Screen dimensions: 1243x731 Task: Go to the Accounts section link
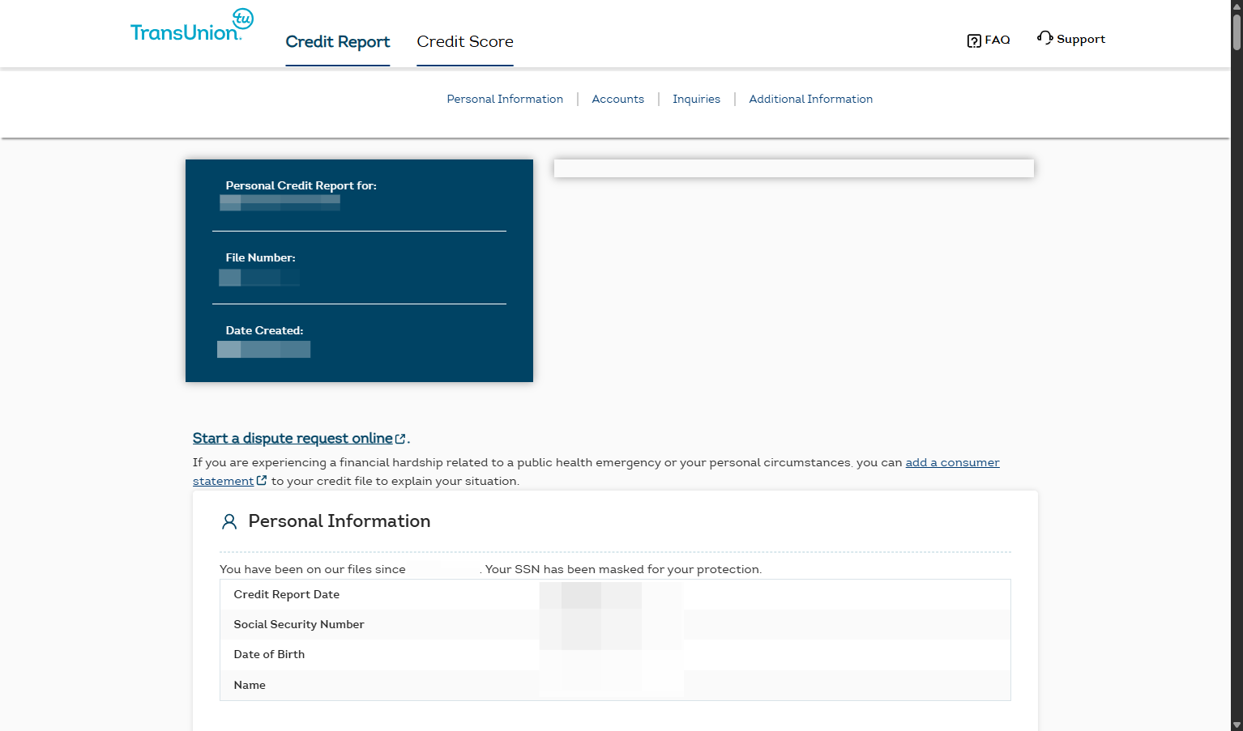click(x=618, y=99)
